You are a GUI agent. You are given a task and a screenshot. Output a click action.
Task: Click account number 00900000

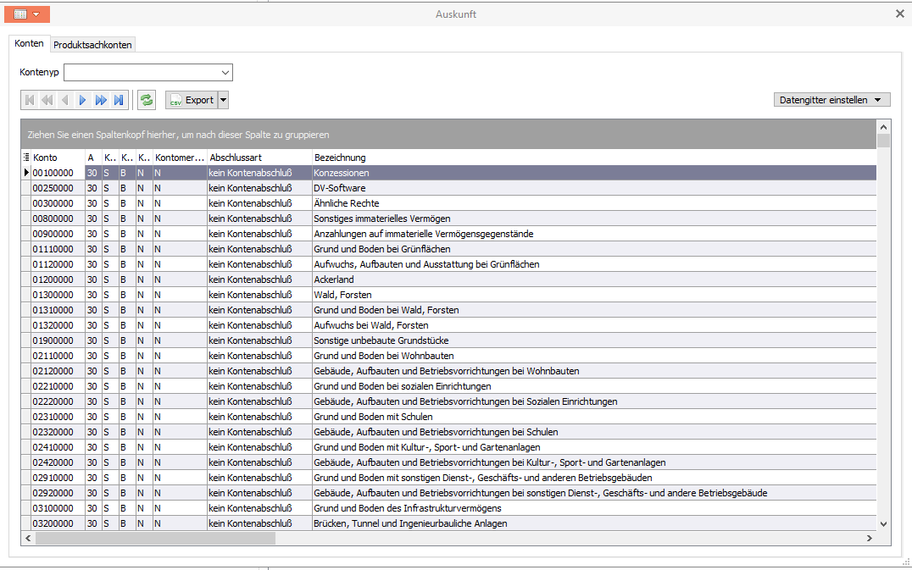tap(53, 234)
